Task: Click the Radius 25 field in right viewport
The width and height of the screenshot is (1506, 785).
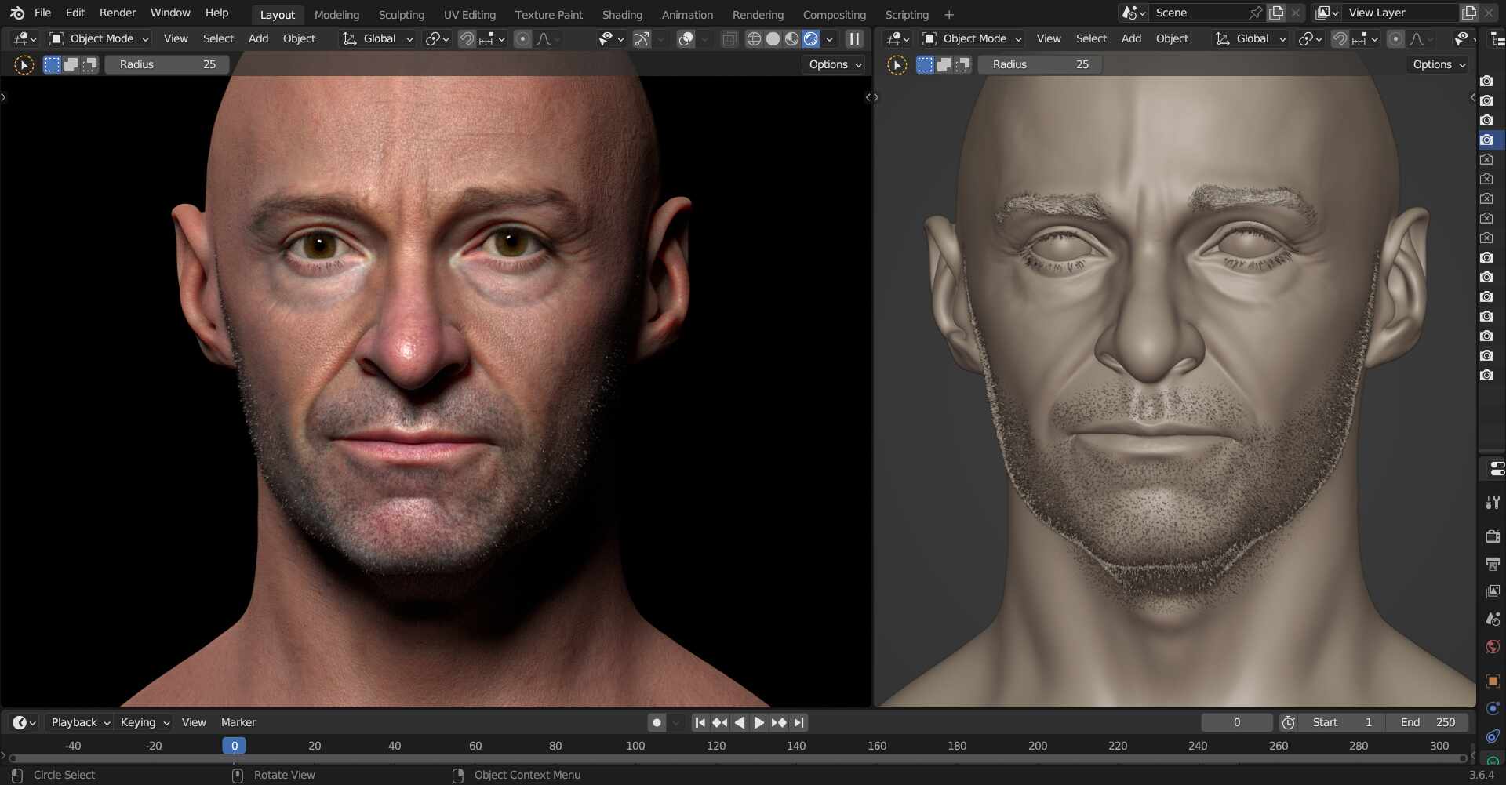Action: (1040, 64)
